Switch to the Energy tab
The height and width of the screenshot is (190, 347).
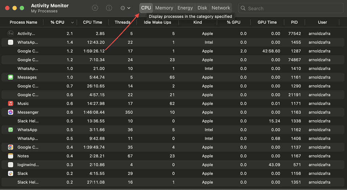pyautogui.click(x=185, y=8)
